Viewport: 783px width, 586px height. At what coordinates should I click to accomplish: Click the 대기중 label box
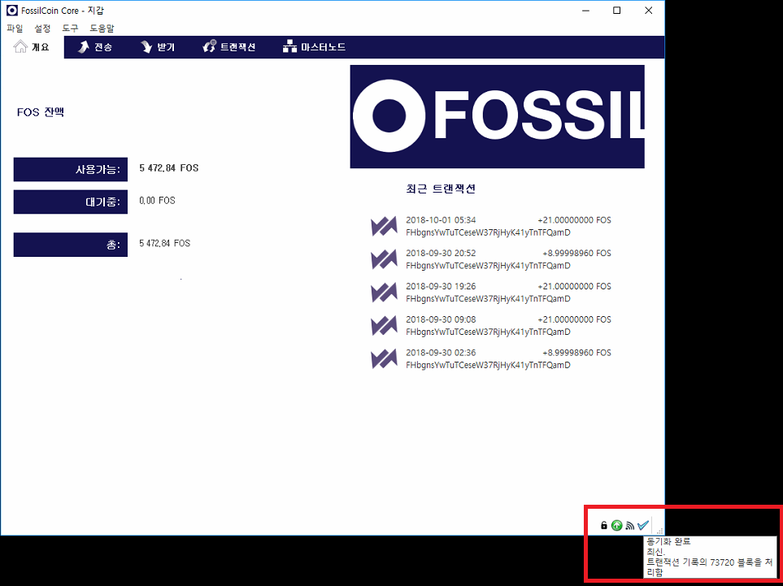71,202
